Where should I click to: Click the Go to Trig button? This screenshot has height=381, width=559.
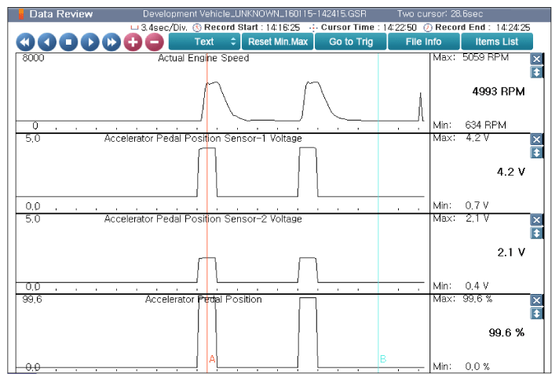(351, 42)
